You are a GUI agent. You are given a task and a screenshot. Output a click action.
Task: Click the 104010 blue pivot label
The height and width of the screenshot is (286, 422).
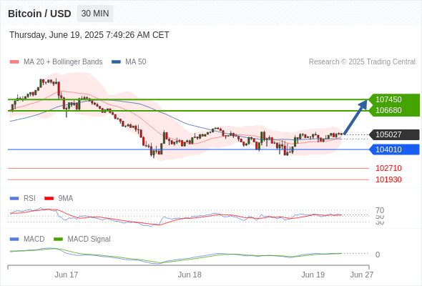(395, 149)
